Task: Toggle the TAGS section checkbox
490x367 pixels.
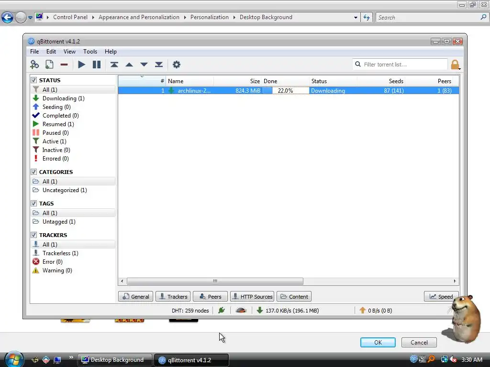Action: (x=34, y=204)
